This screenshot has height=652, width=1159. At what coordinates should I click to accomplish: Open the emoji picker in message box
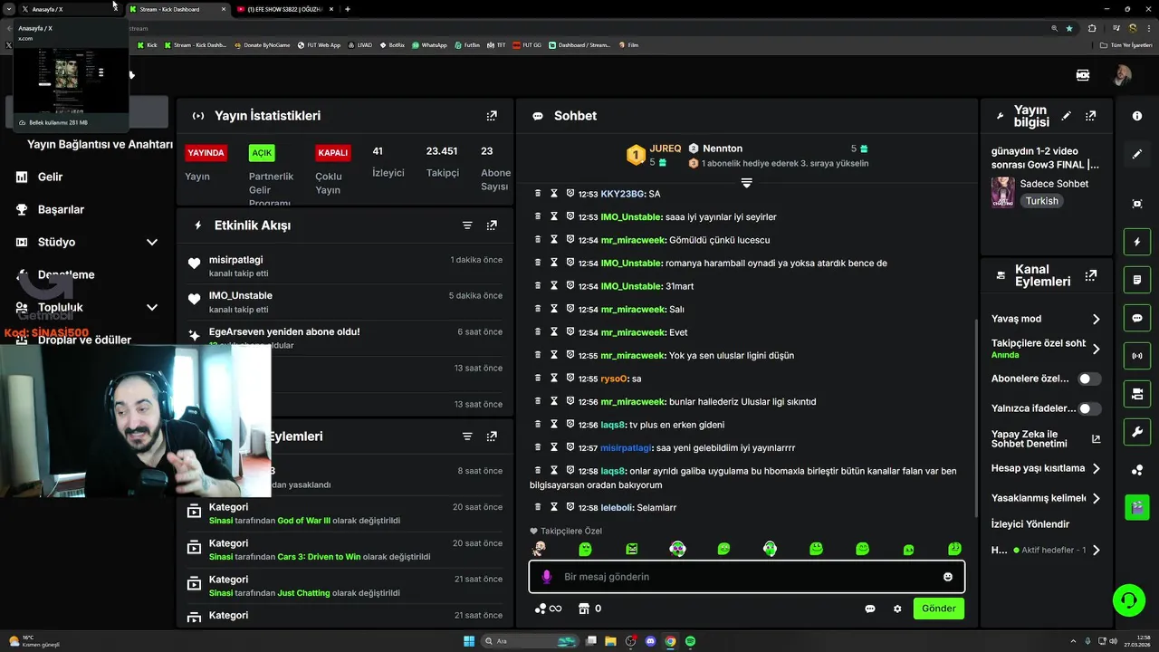pos(948,577)
